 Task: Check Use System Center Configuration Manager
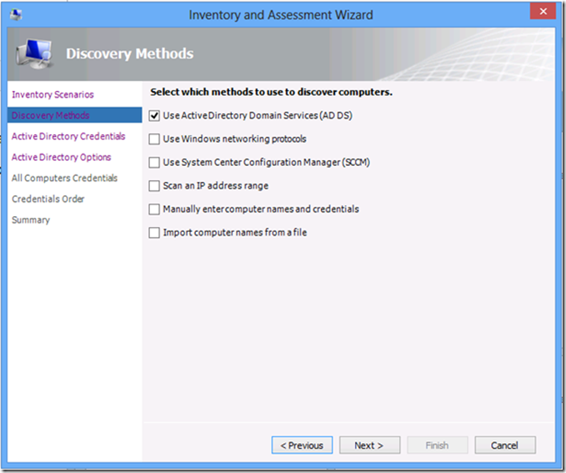coord(154,163)
